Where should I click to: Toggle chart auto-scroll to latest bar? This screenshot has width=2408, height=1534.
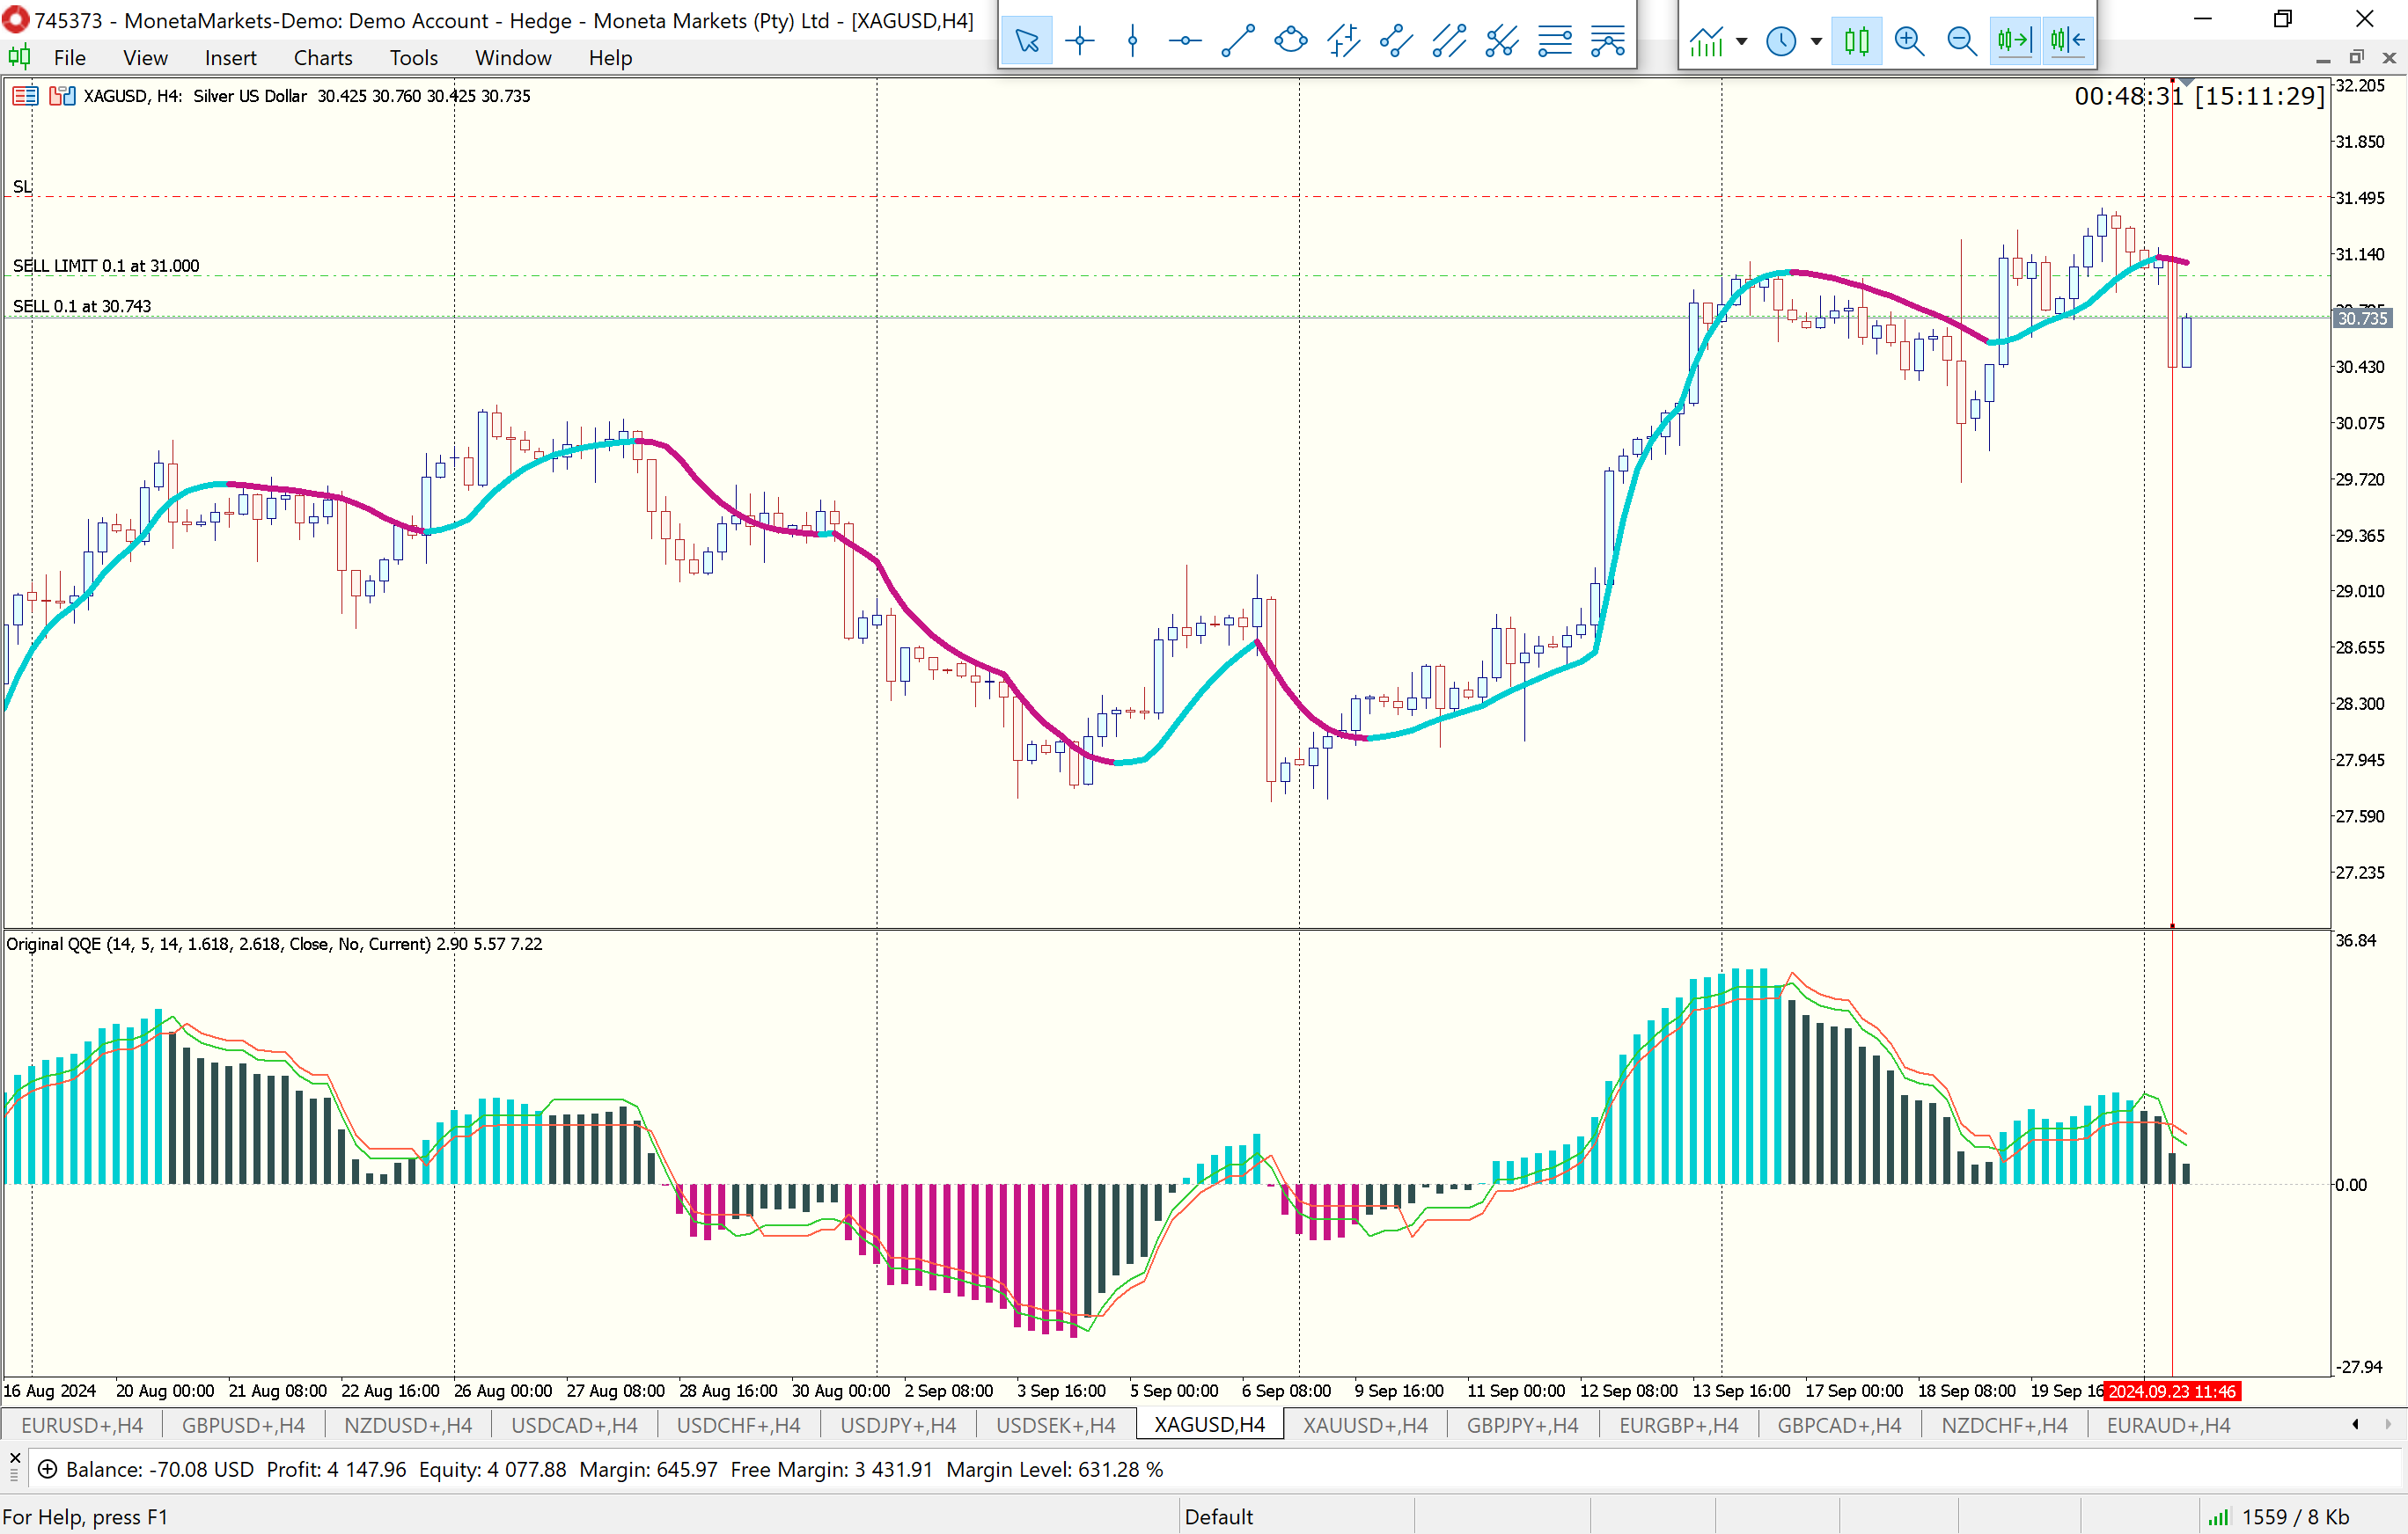tap(2014, 41)
